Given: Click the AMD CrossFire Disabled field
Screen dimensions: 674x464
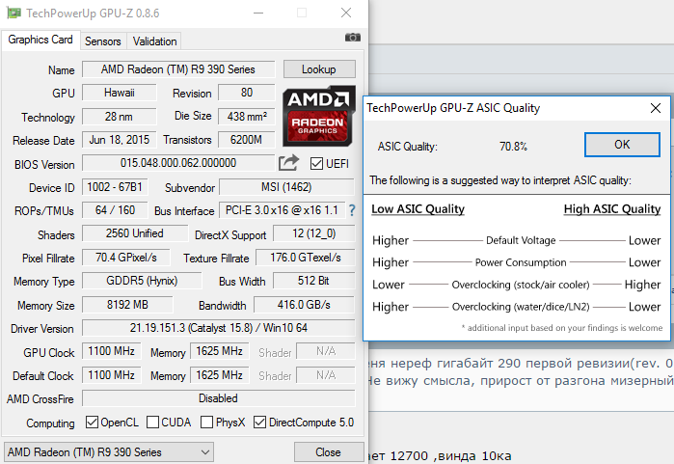Looking at the screenshot, I should pos(218,398).
